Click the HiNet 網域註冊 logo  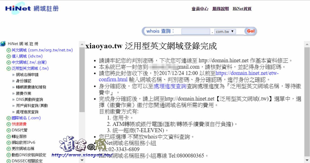pos(32,8)
